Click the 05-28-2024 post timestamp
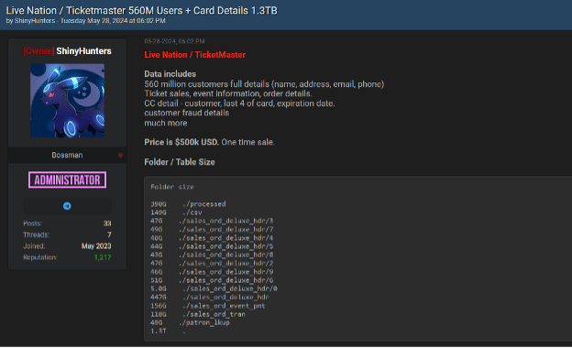 tap(174, 41)
